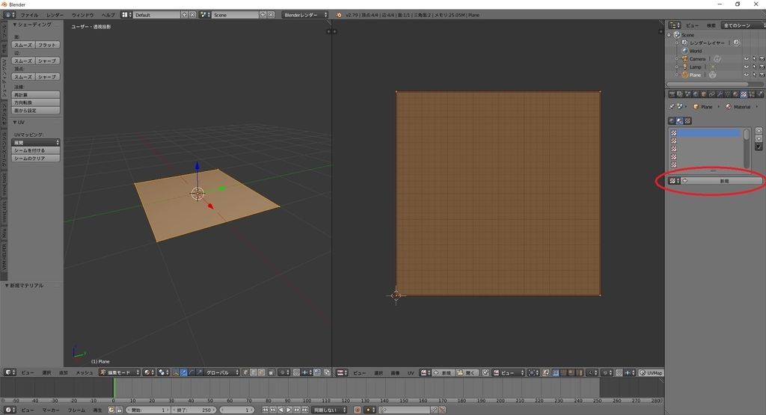This screenshot has height=415, width=766.
Task: Select the Lamp object icon in outliner
Action: click(685, 67)
